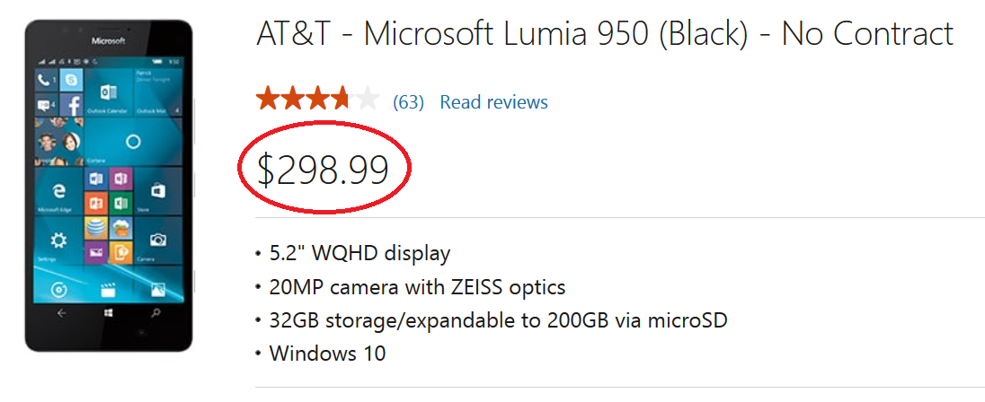Click the $298.99 price
This screenshot has height=402, width=985.
(x=323, y=170)
